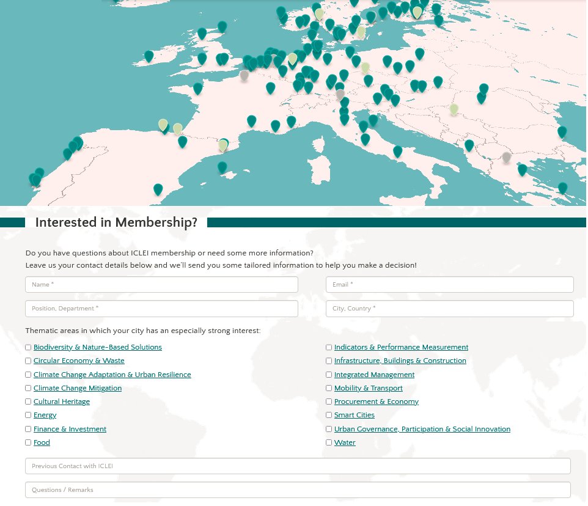Viewport: 588px width, 506px height.
Task: Click into the Email field
Action: (x=450, y=285)
